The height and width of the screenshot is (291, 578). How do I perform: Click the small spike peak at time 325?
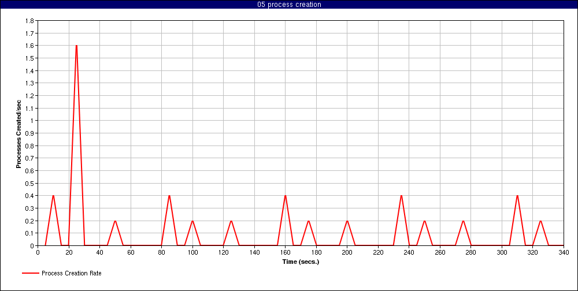coord(540,221)
